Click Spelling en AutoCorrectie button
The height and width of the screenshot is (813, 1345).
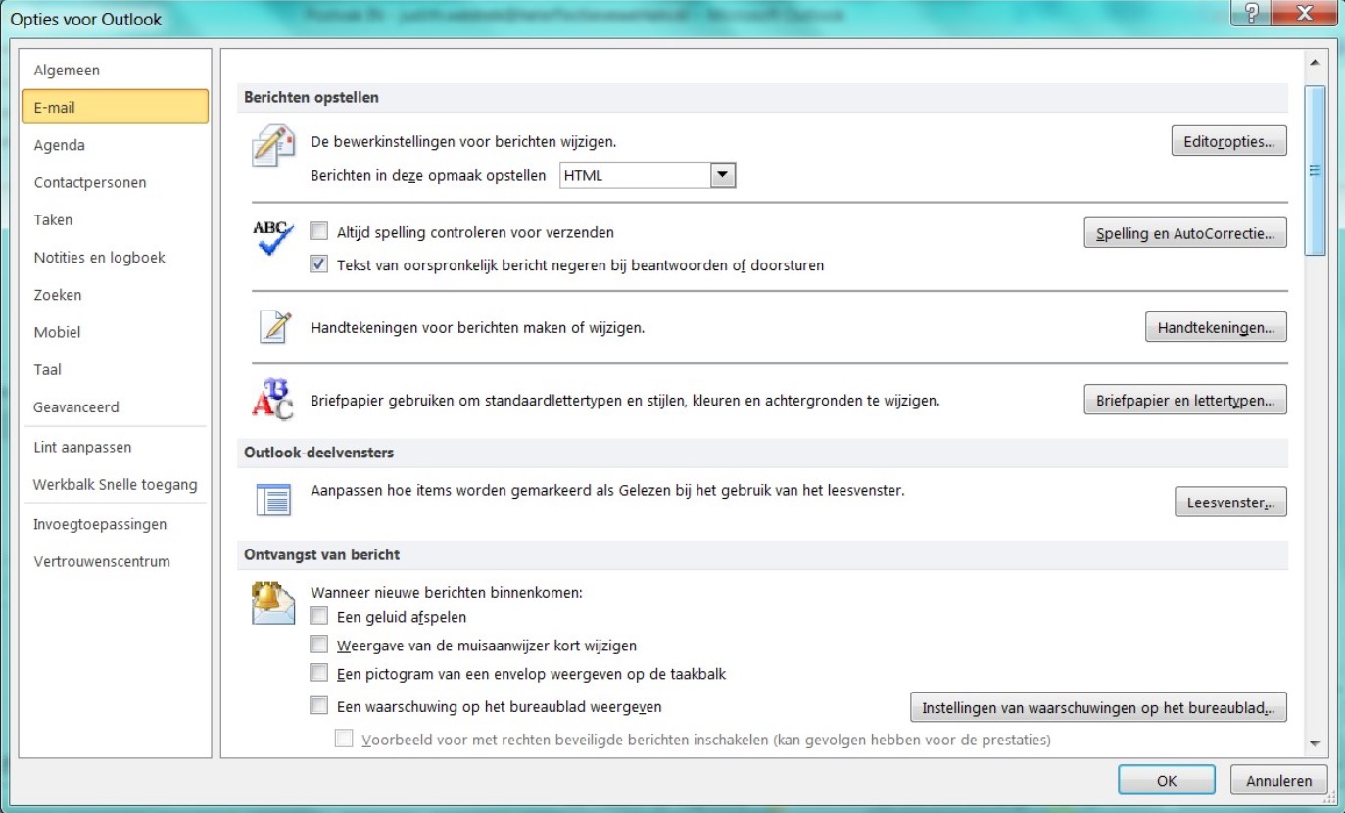1185,233
